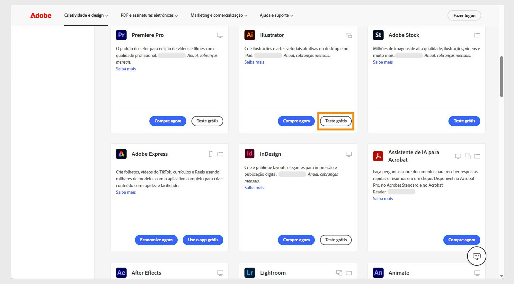Click the desktop device icon on InDesign card
The height and width of the screenshot is (284, 514).
(349, 154)
